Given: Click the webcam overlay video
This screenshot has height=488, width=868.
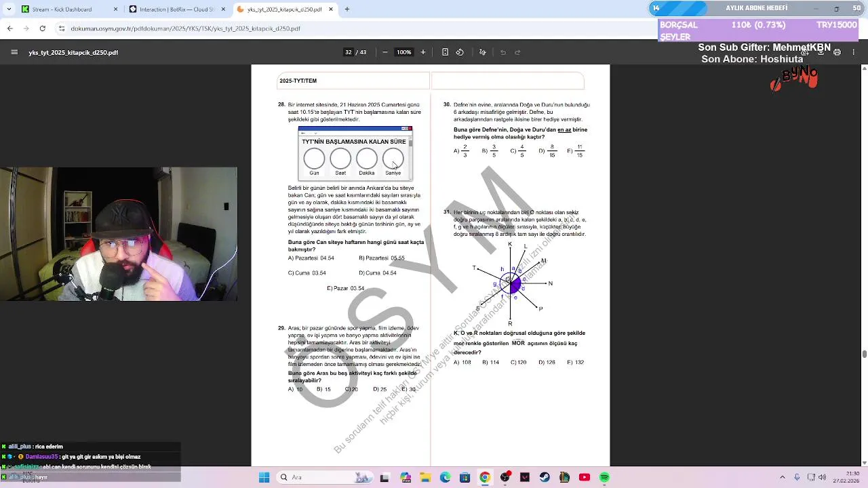Looking at the screenshot, I should [x=119, y=234].
